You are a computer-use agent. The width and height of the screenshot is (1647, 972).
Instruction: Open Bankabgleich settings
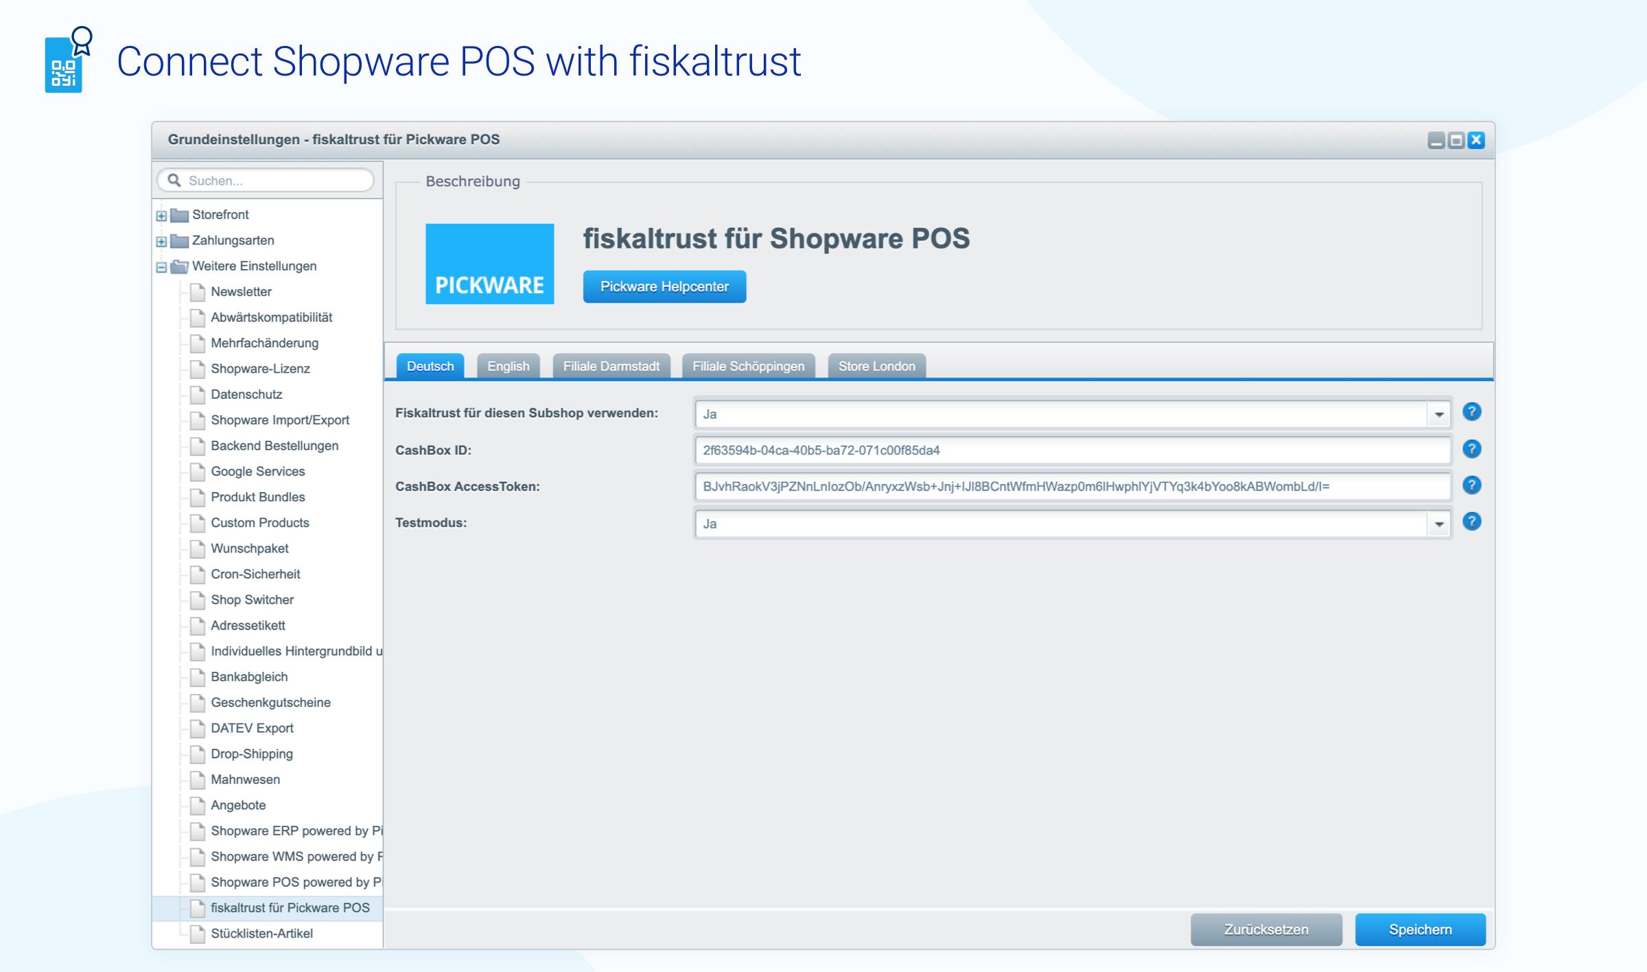249,677
